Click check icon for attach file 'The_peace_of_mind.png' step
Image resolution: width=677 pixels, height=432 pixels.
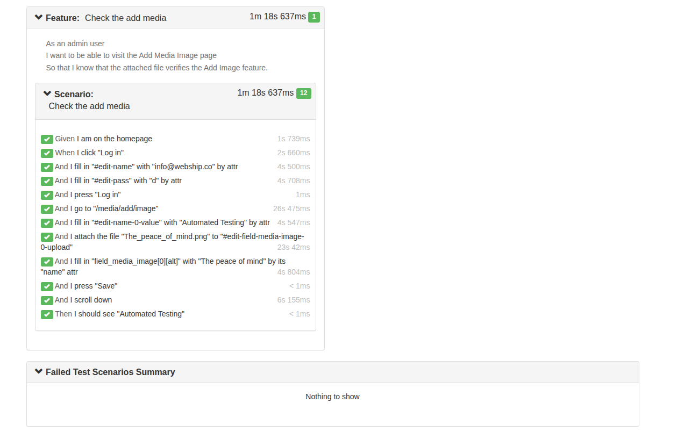click(x=47, y=237)
